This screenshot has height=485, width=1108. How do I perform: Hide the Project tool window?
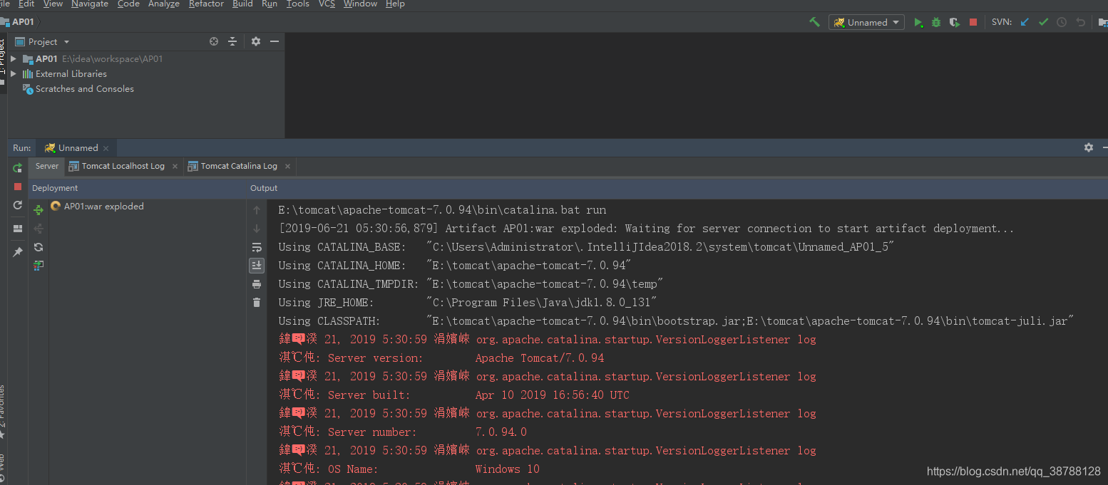click(275, 42)
